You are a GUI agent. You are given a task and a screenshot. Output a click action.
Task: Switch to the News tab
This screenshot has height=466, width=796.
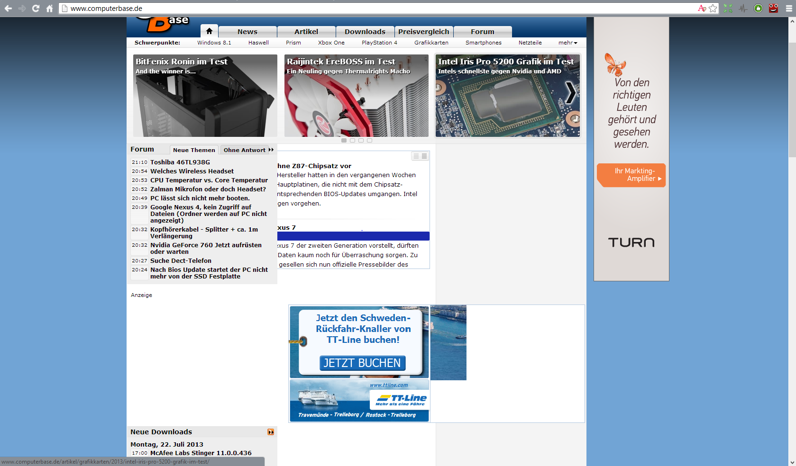point(247,32)
